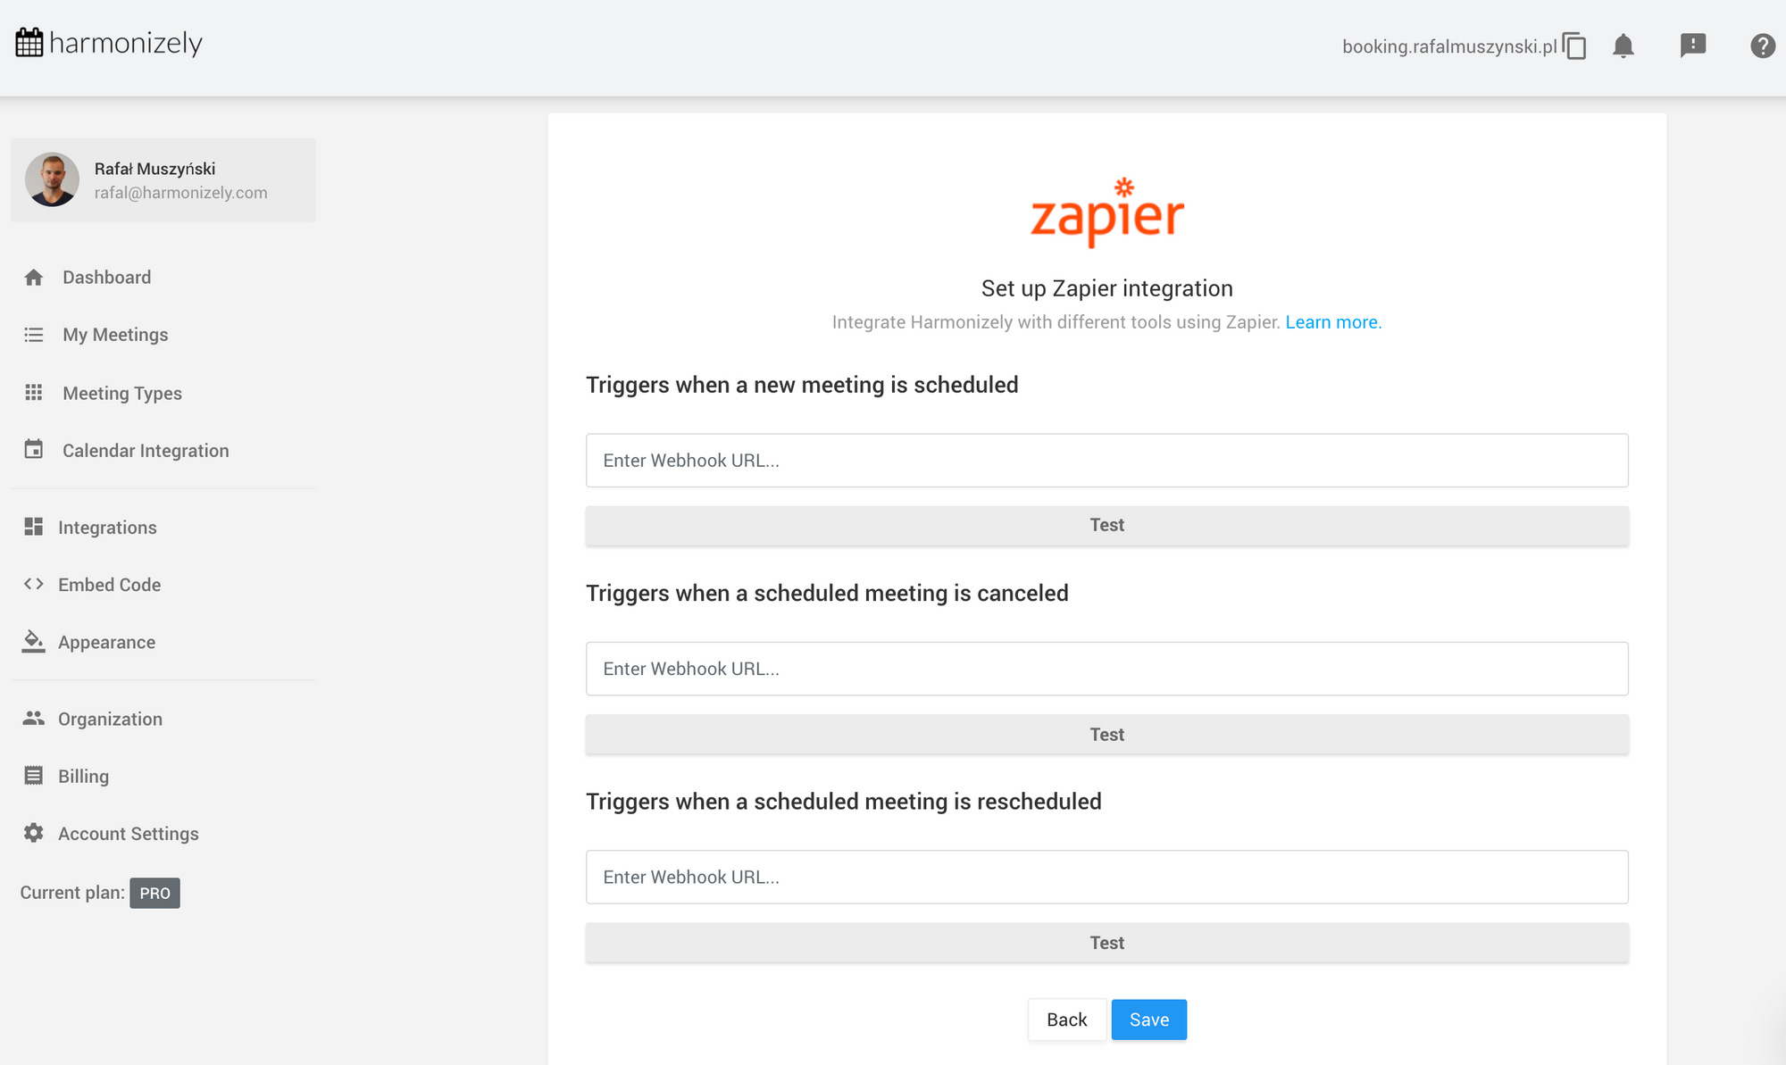Click the Embed Code brackets icon
Viewport: 1786px width, 1065px height.
point(34,584)
